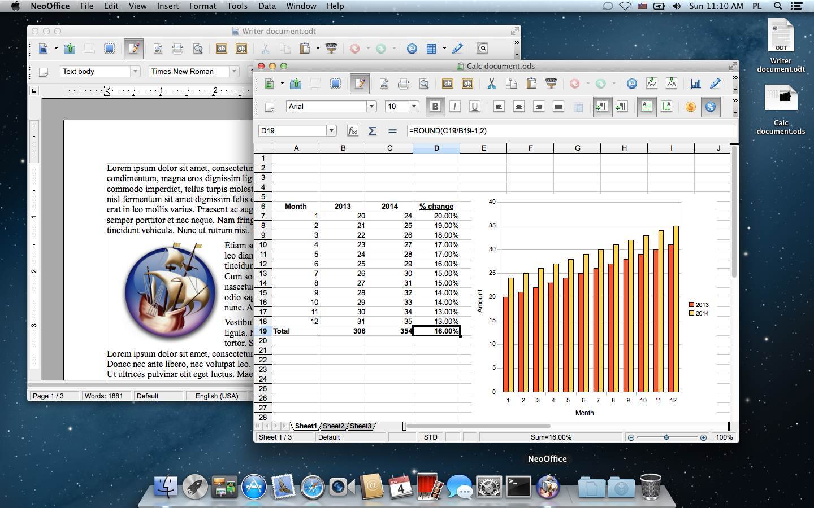This screenshot has height=508, width=814.
Task: Toggle Bold formatting in Calc
Action: pyautogui.click(x=435, y=106)
